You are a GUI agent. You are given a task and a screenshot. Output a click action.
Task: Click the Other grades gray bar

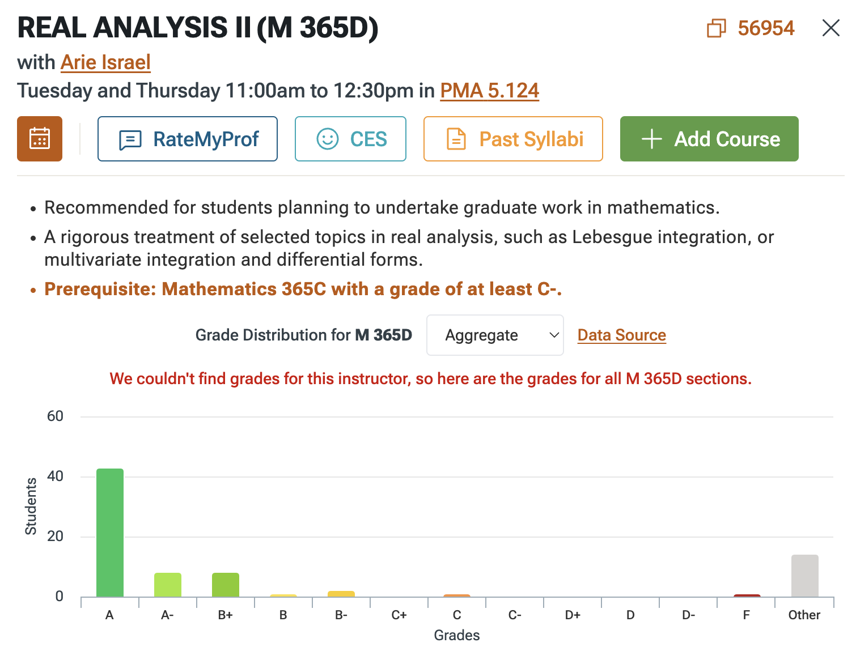click(804, 576)
